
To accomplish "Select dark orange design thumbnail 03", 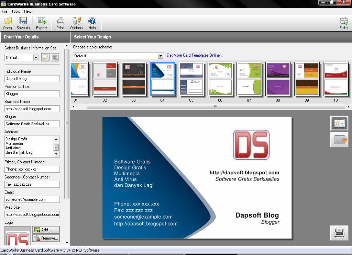I will [134, 79].
